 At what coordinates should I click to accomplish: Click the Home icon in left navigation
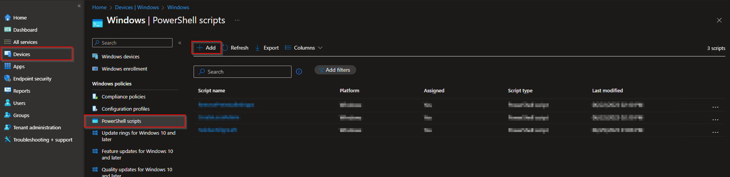[x=7, y=18]
